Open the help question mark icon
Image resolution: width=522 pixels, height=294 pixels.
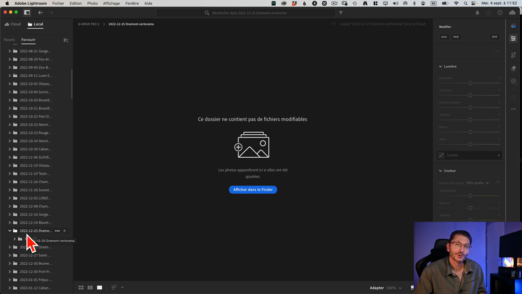(x=500, y=13)
